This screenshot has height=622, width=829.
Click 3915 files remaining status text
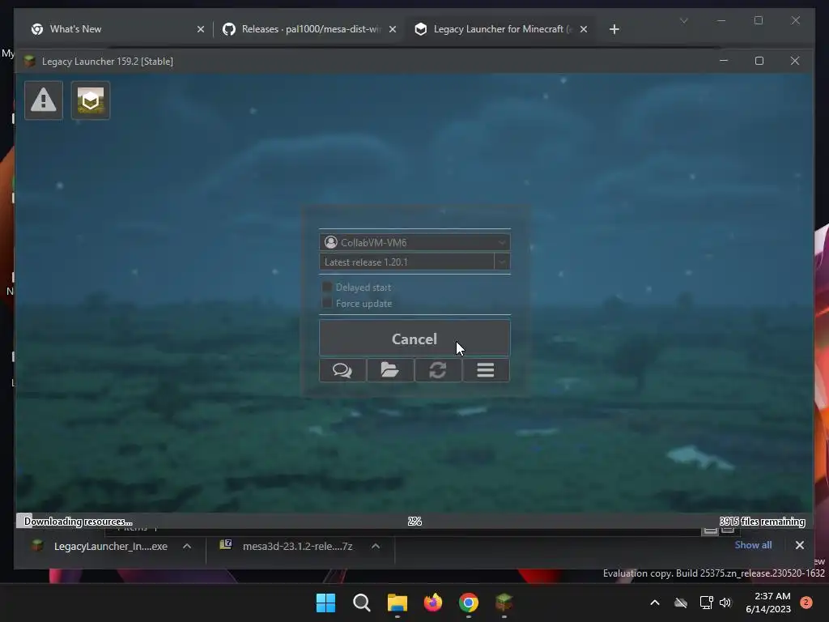point(762,522)
